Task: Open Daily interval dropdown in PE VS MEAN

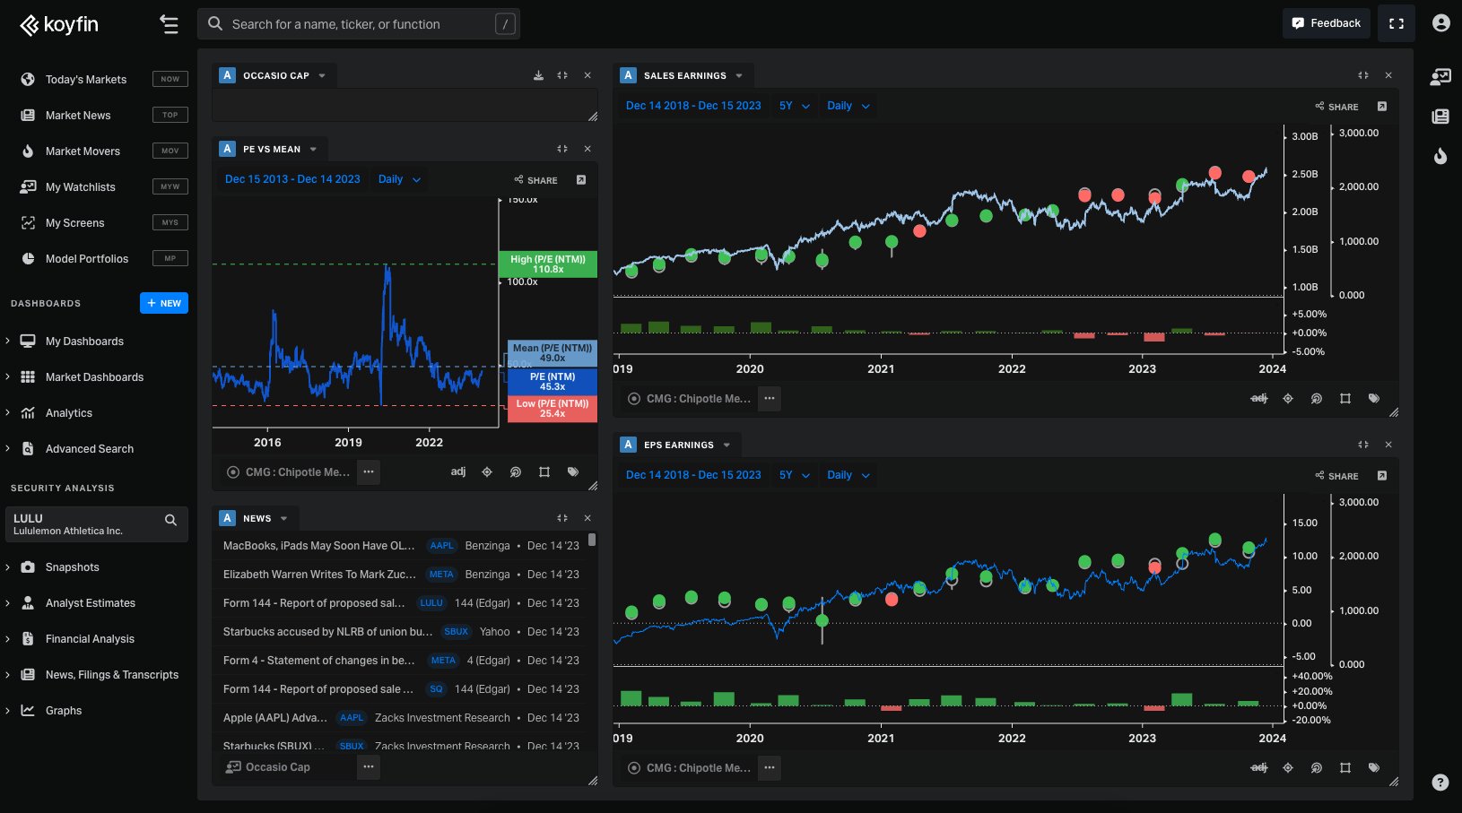Action: click(x=399, y=179)
